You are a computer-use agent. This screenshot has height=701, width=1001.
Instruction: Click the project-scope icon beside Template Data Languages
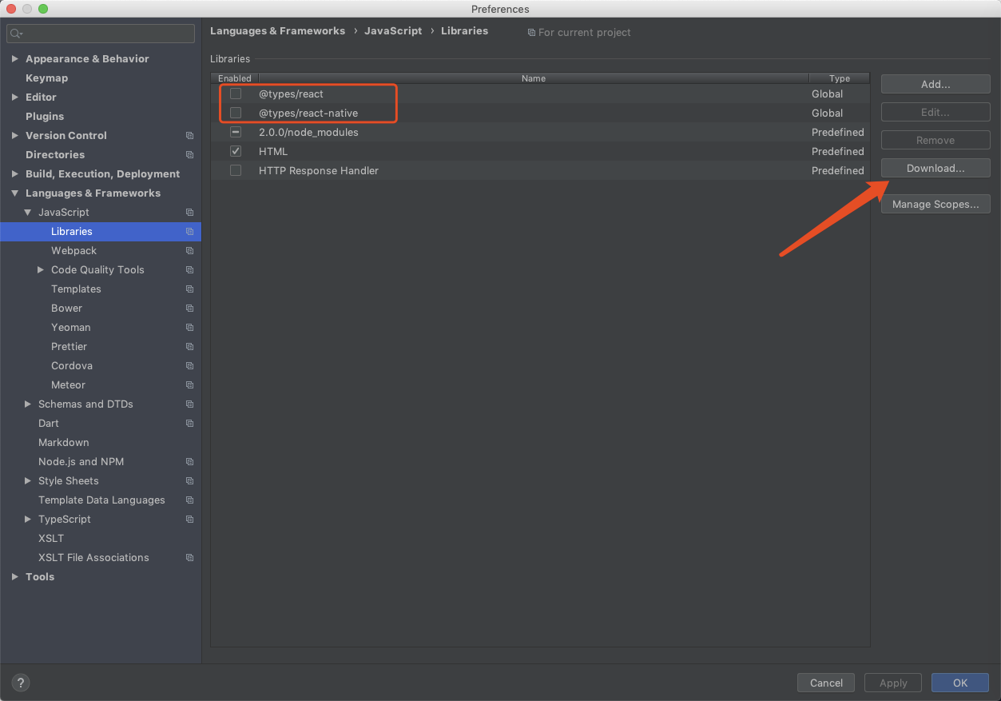coord(189,500)
